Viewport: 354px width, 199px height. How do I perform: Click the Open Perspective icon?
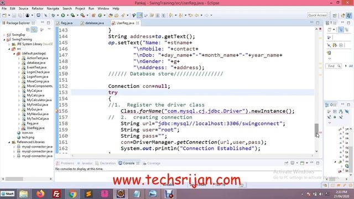click(335, 15)
